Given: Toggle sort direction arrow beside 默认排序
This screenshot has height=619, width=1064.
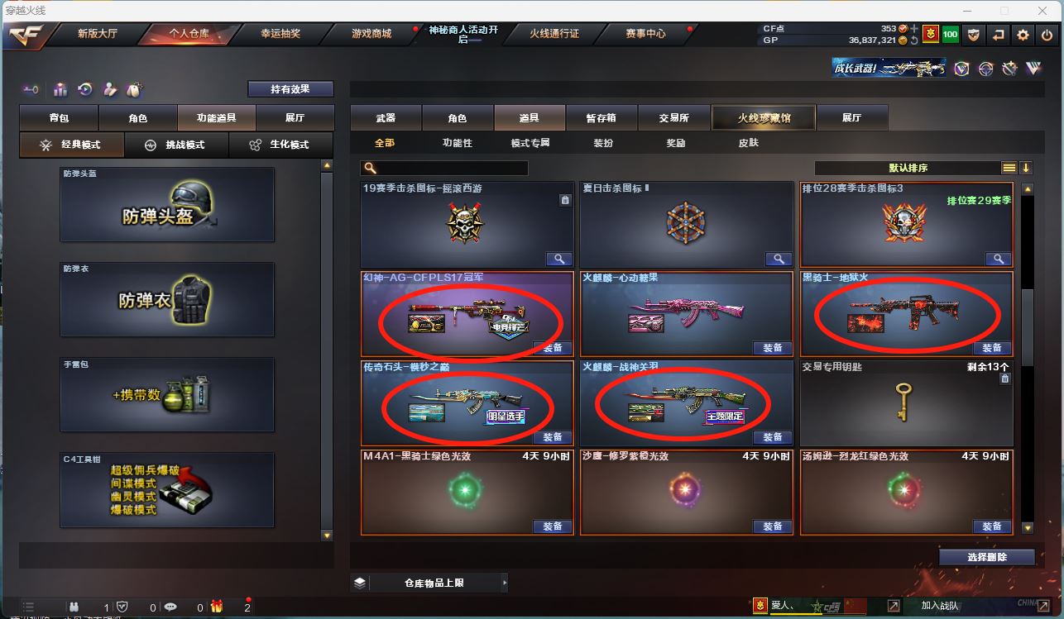Looking at the screenshot, I should pos(1026,168).
